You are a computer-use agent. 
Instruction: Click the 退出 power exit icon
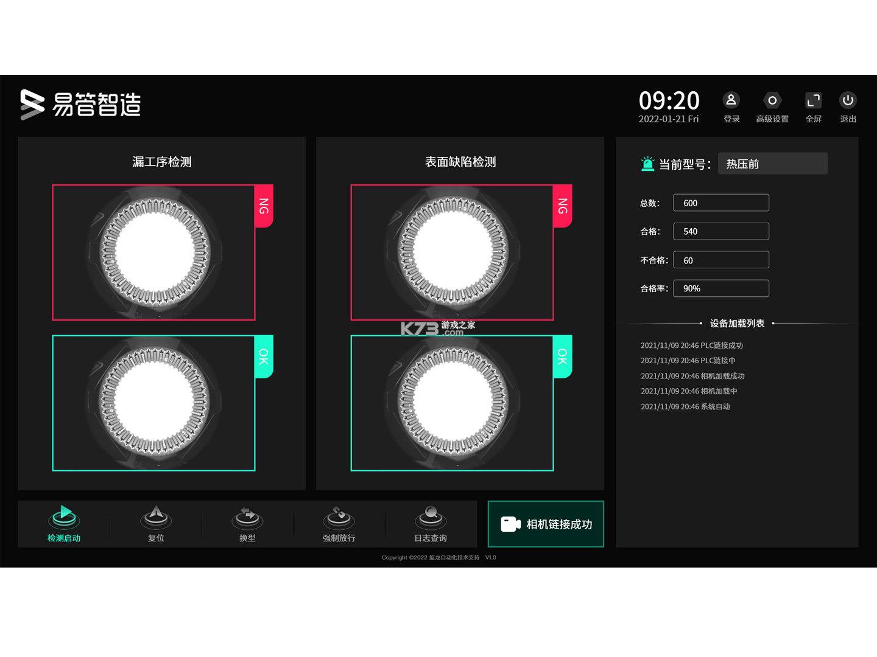pos(848,100)
